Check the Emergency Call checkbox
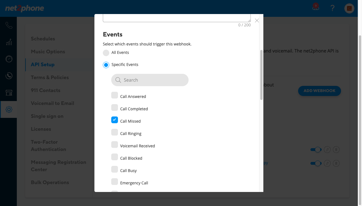The height and width of the screenshot is (206, 362). pos(115,182)
